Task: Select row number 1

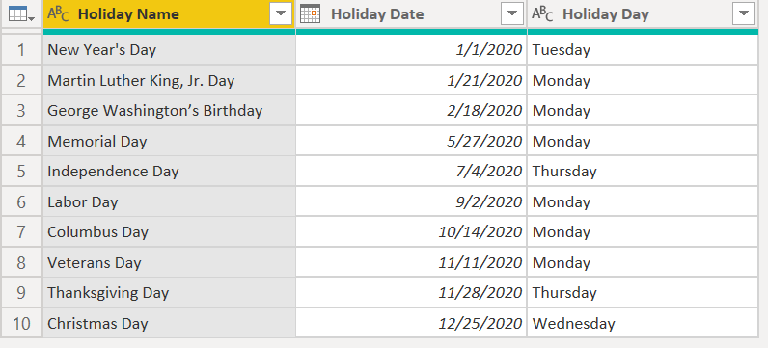Action: (x=21, y=49)
